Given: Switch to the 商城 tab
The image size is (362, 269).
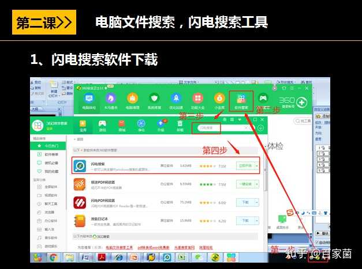Looking at the screenshot, I should point(122,126).
